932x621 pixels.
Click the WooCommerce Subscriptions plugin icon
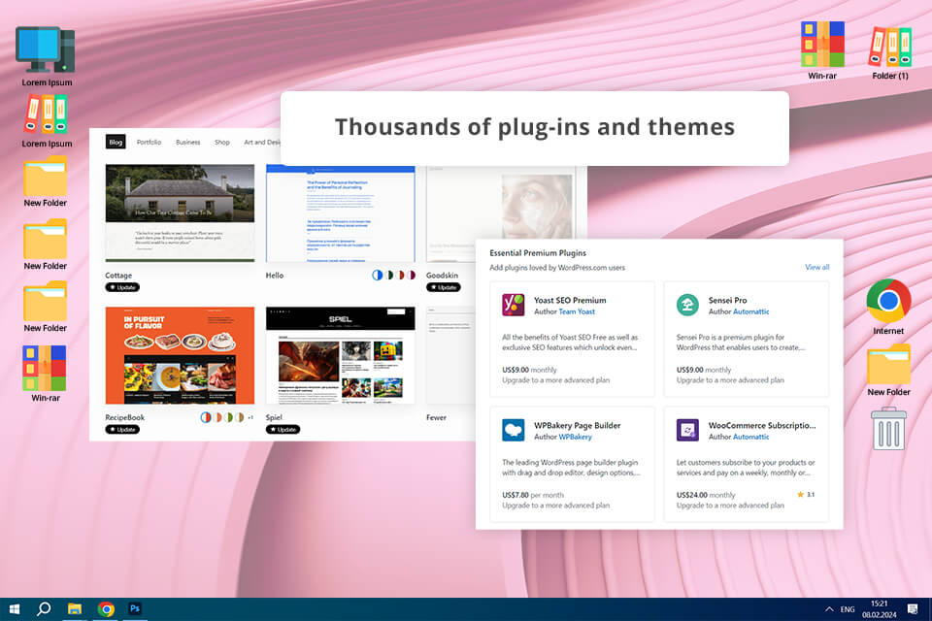click(x=687, y=430)
